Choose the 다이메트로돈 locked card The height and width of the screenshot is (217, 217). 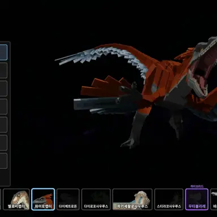(x=68, y=199)
